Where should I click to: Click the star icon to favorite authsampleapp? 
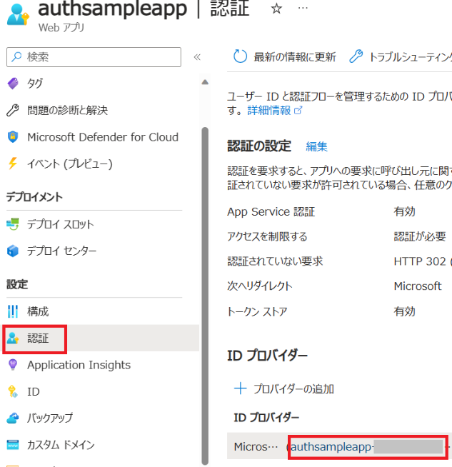click(276, 9)
